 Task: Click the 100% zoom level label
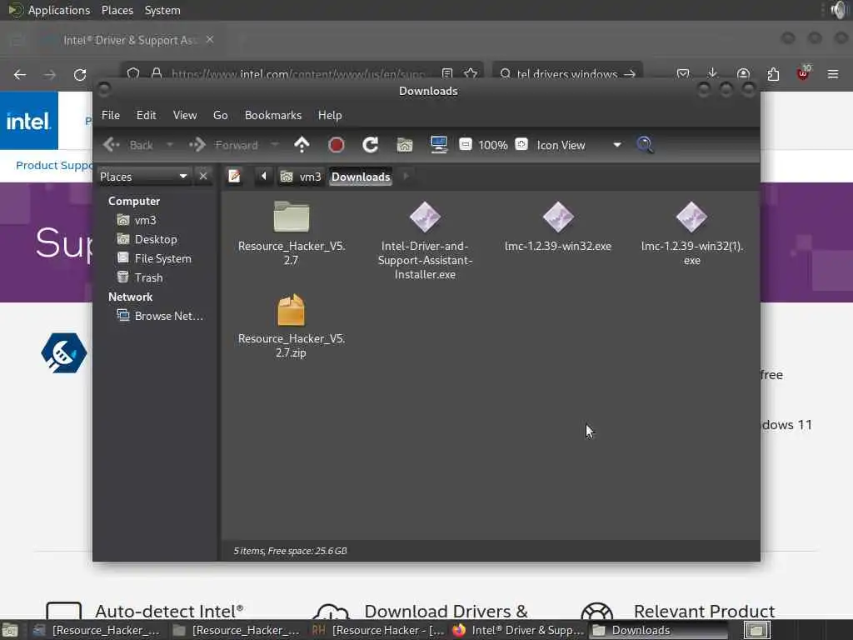pyautogui.click(x=493, y=145)
